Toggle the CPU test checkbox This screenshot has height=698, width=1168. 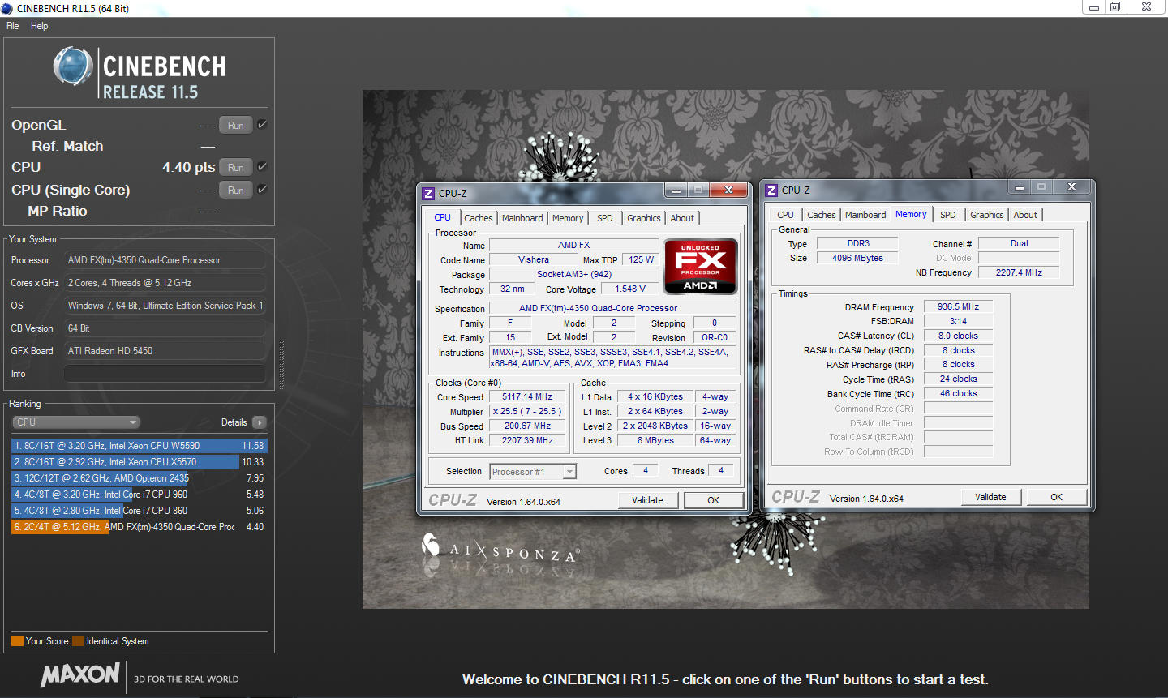coord(262,167)
